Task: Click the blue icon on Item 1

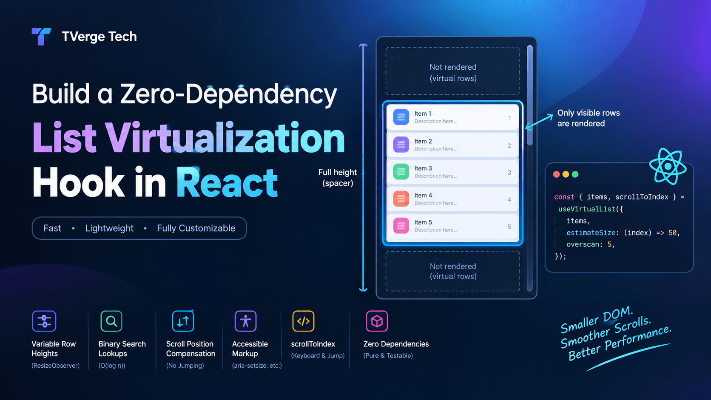Action: tap(401, 117)
